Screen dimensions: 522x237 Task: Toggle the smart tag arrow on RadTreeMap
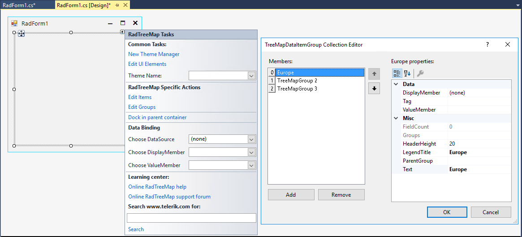point(122,32)
